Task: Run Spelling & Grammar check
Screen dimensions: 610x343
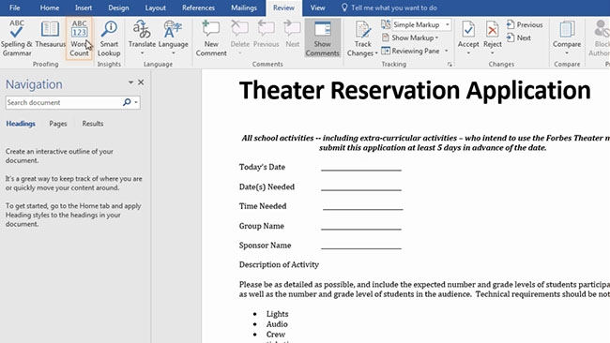Action: tap(16, 38)
